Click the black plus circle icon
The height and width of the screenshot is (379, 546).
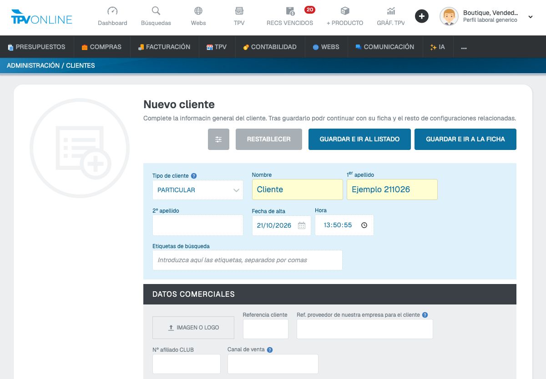pyautogui.click(x=422, y=16)
